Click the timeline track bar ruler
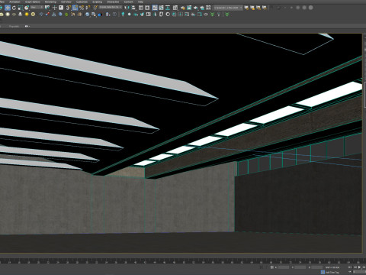Viewport: 366px width, 275px height. point(183,261)
